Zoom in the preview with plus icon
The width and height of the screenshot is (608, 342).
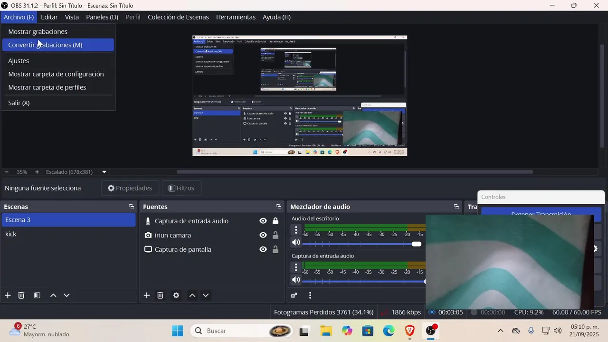pos(37,172)
